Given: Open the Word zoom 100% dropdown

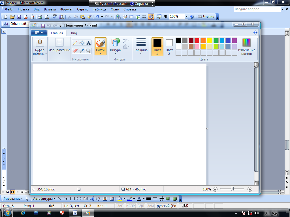Looking at the screenshot, I should 186,17.
